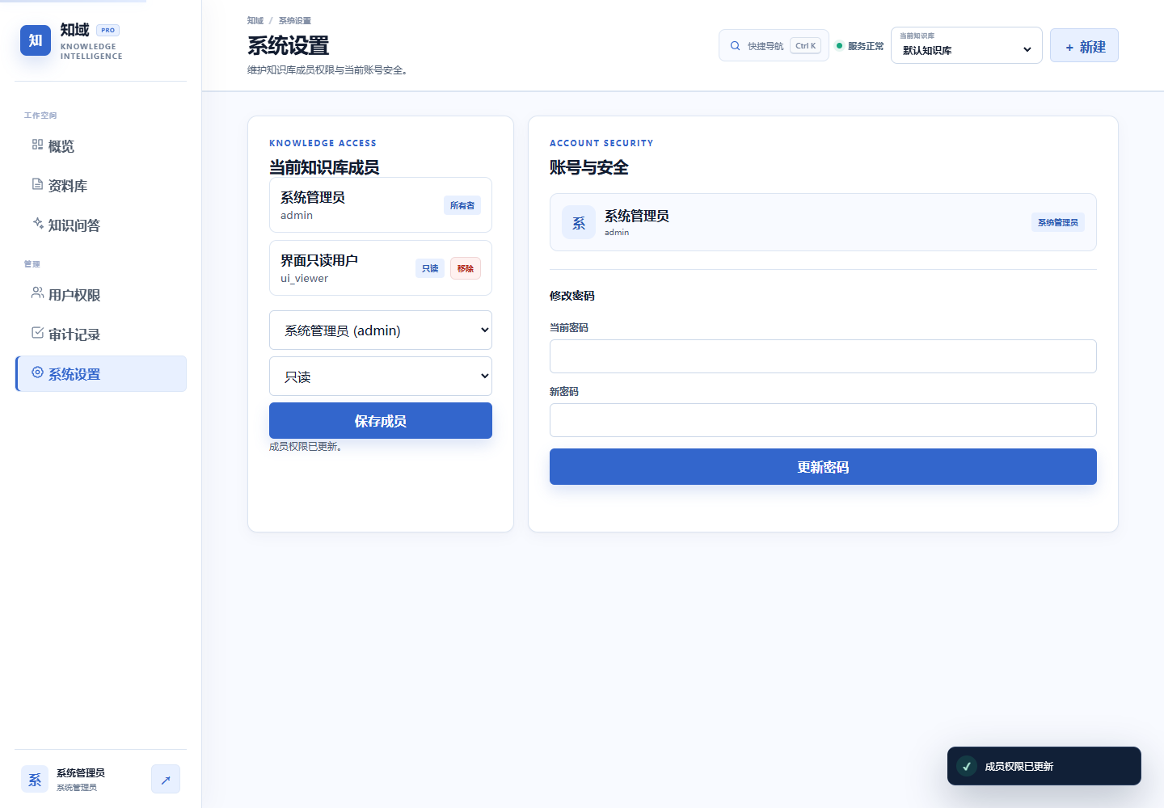The width and height of the screenshot is (1164, 808).
Task: Click the 系统设置 gear icon
Action: click(37, 372)
